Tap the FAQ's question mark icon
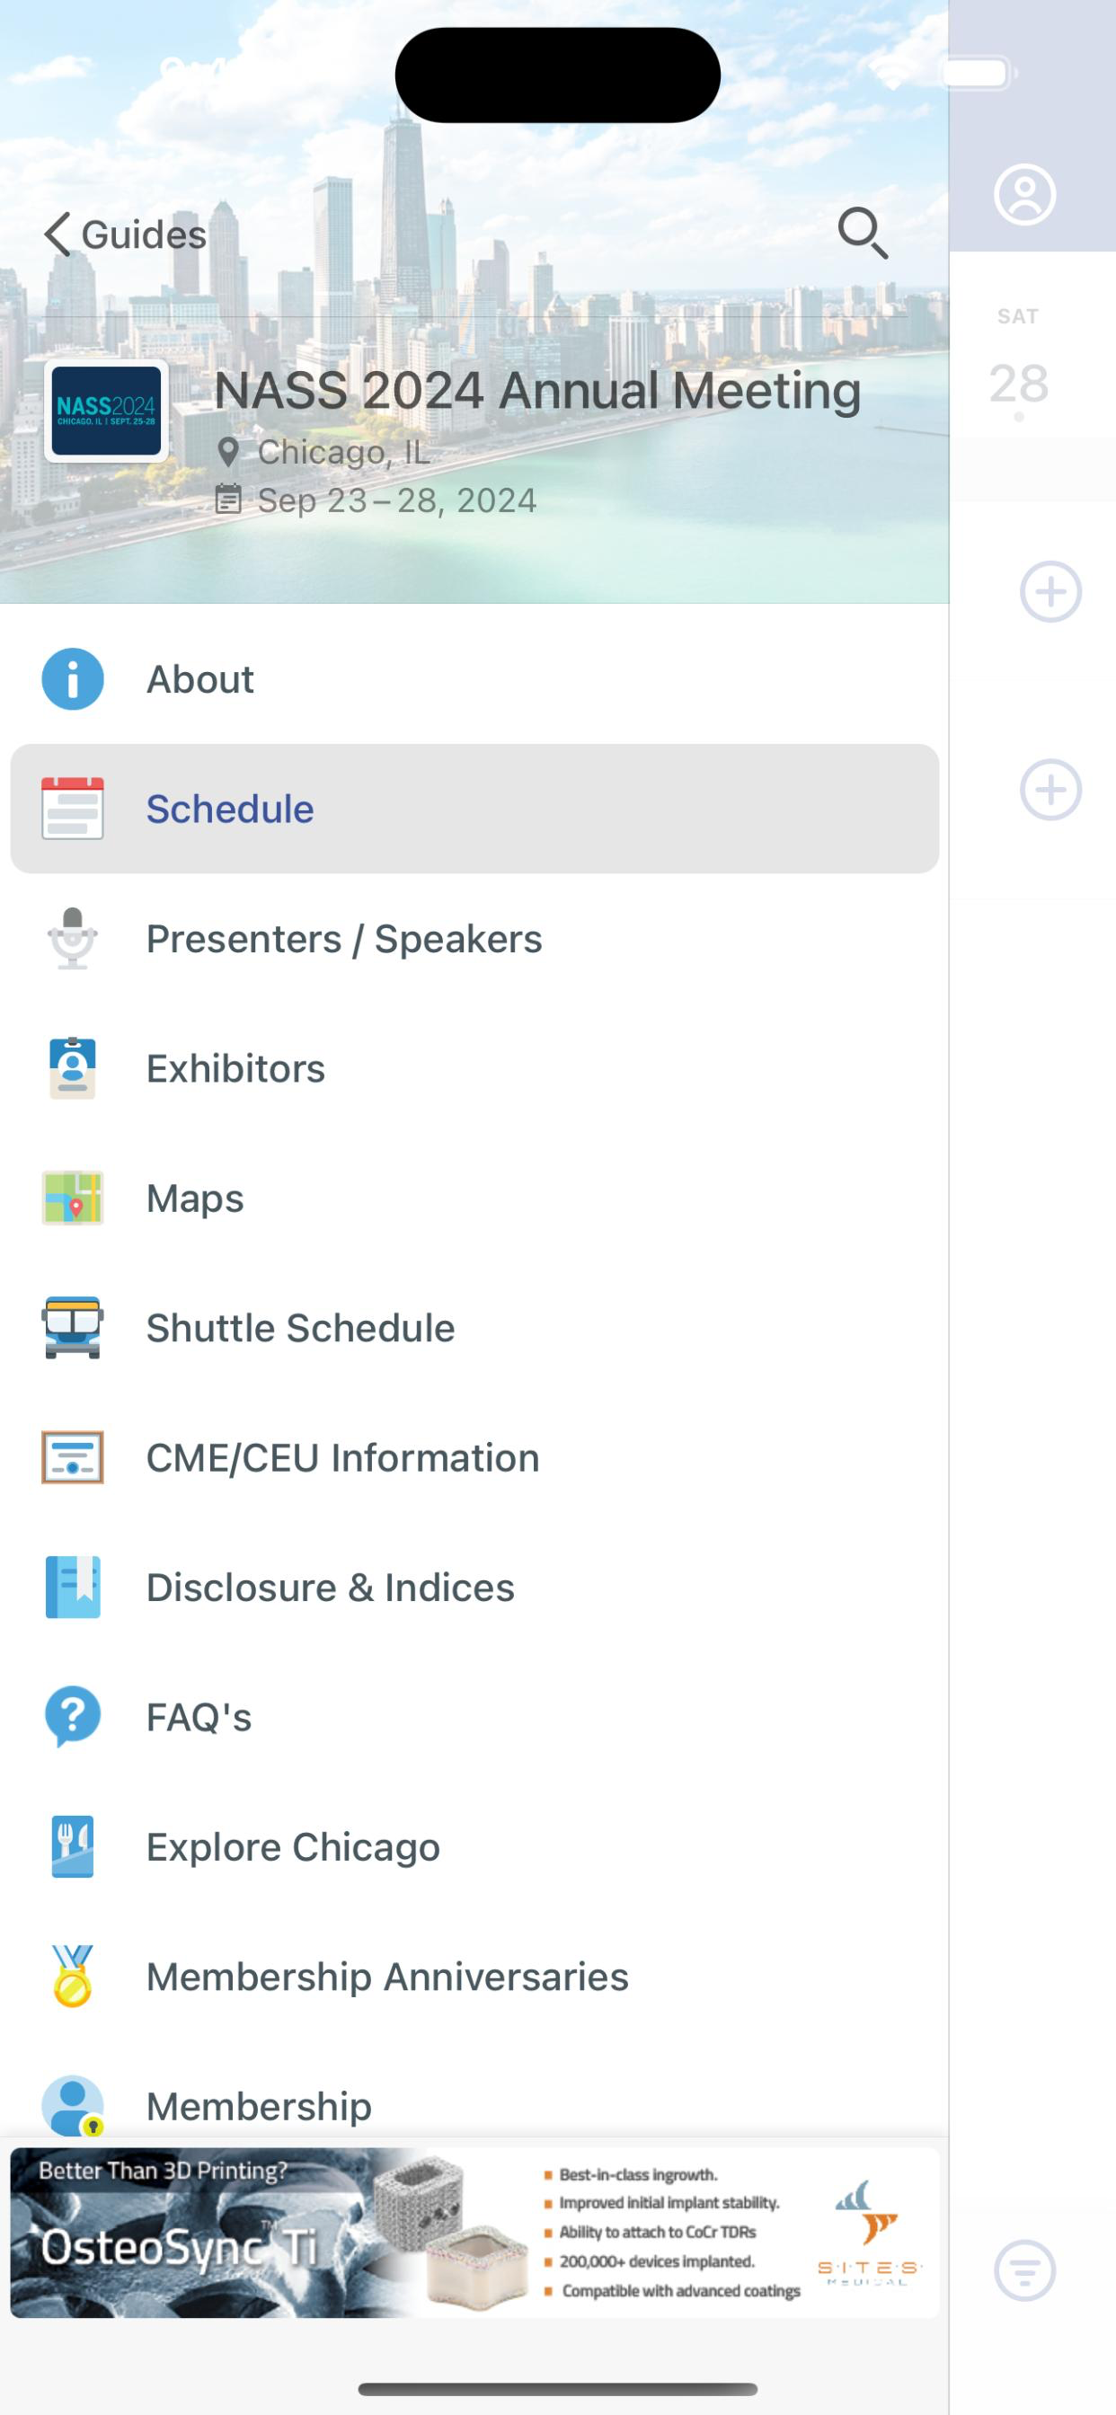 tap(72, 1717)
